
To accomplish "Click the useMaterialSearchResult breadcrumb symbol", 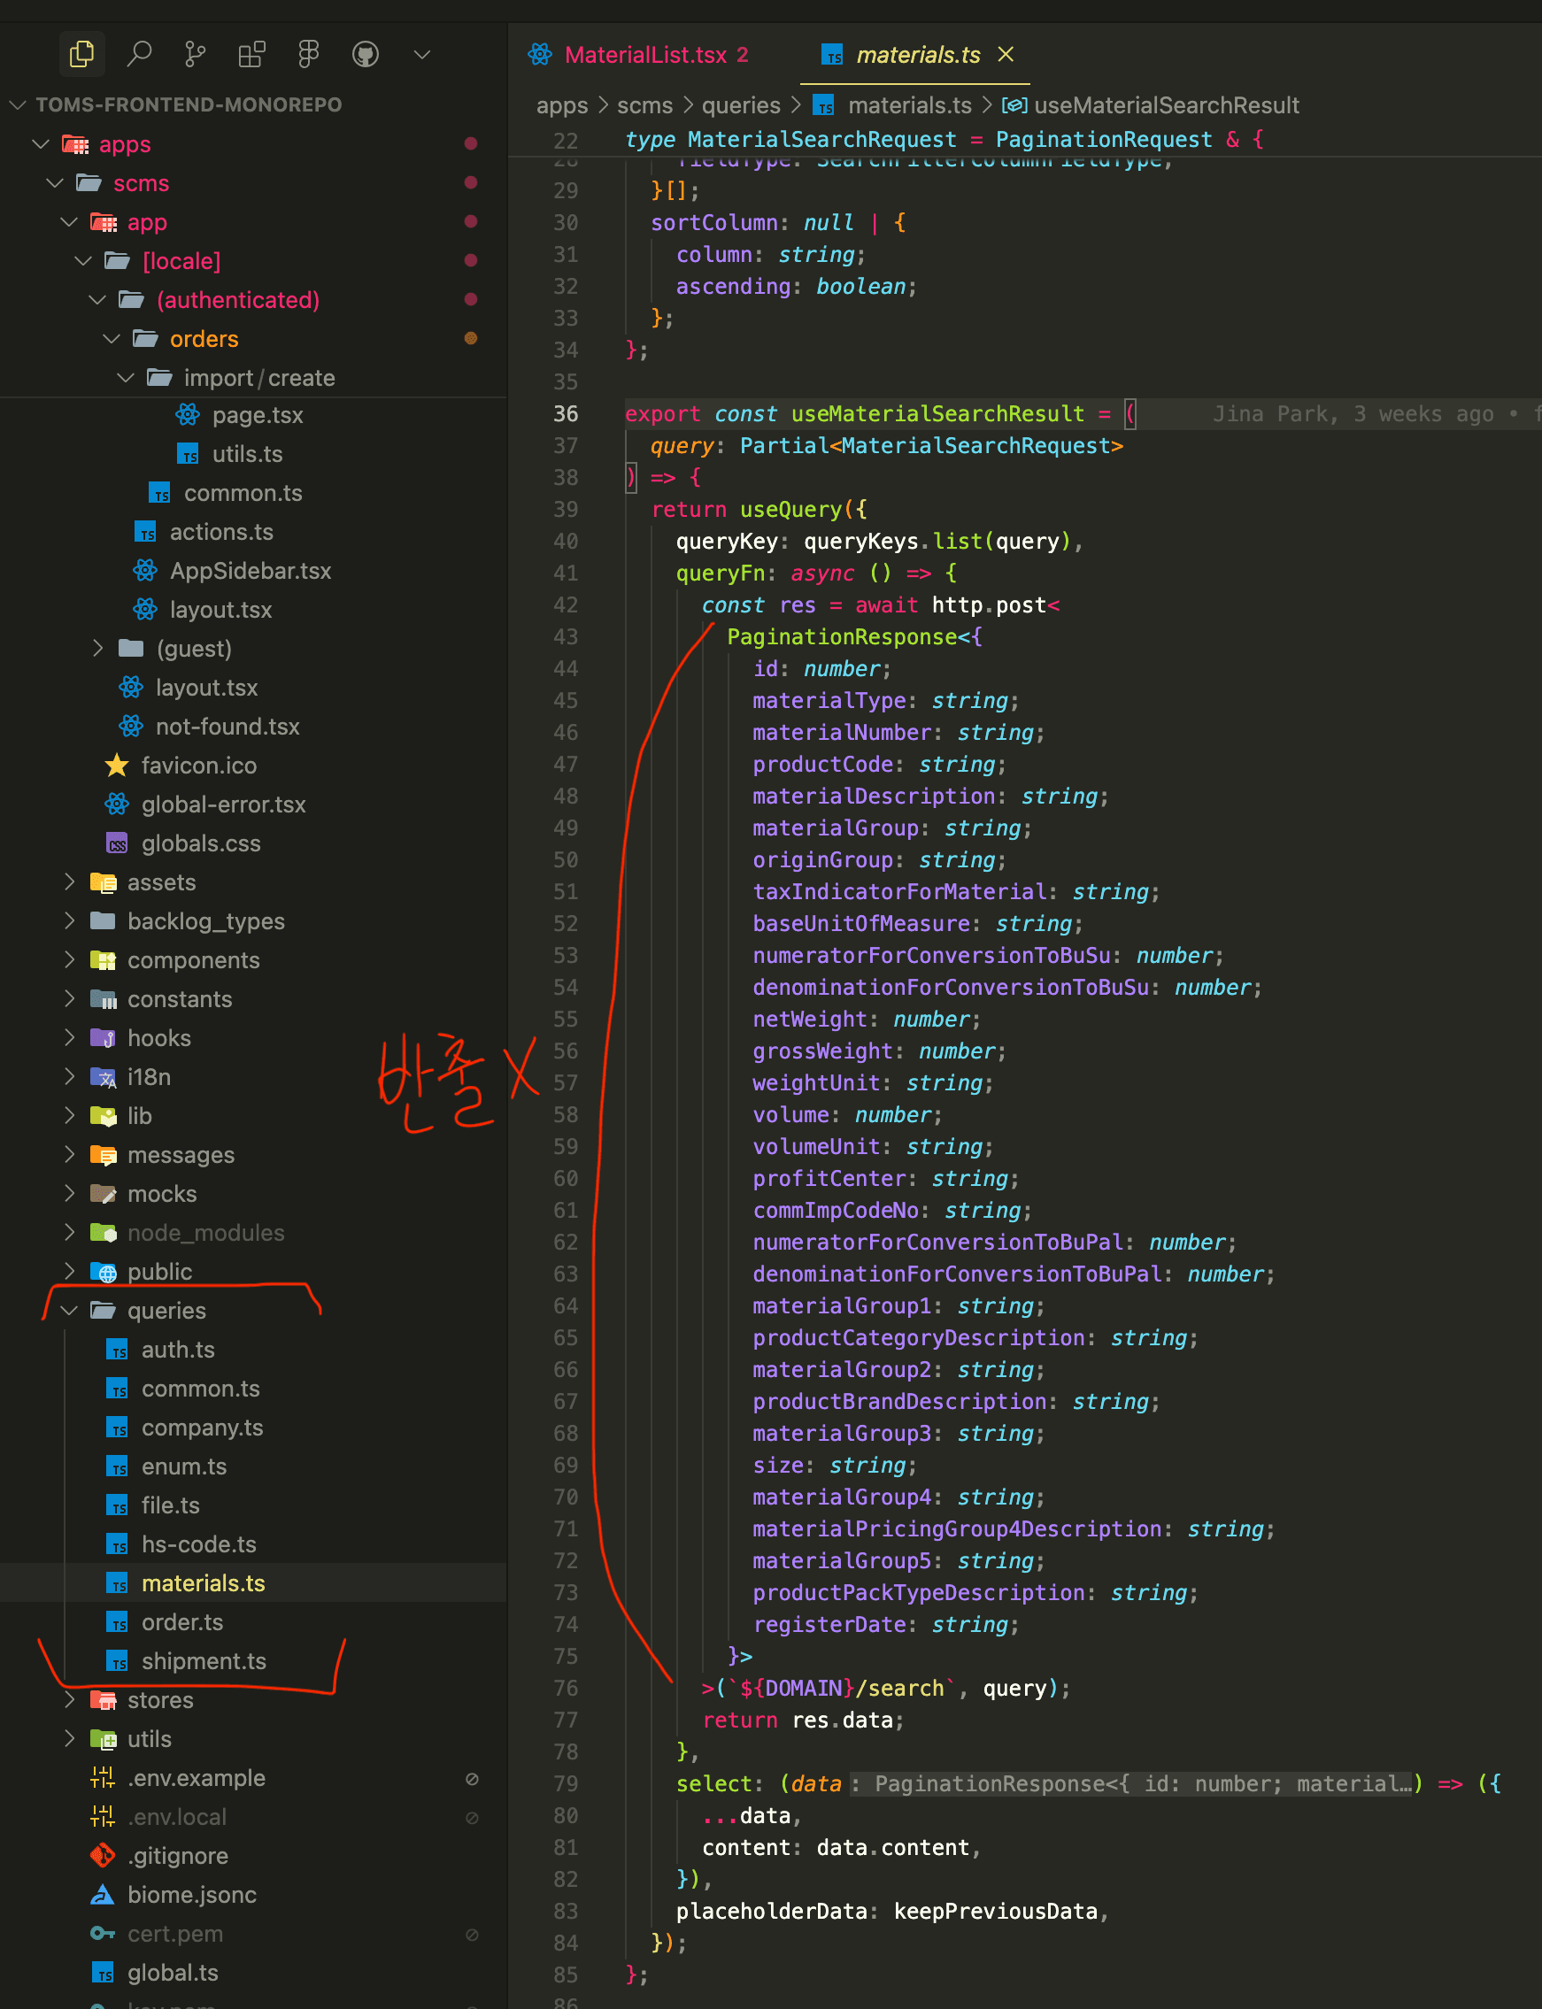I will click(x=1166, y=105).
